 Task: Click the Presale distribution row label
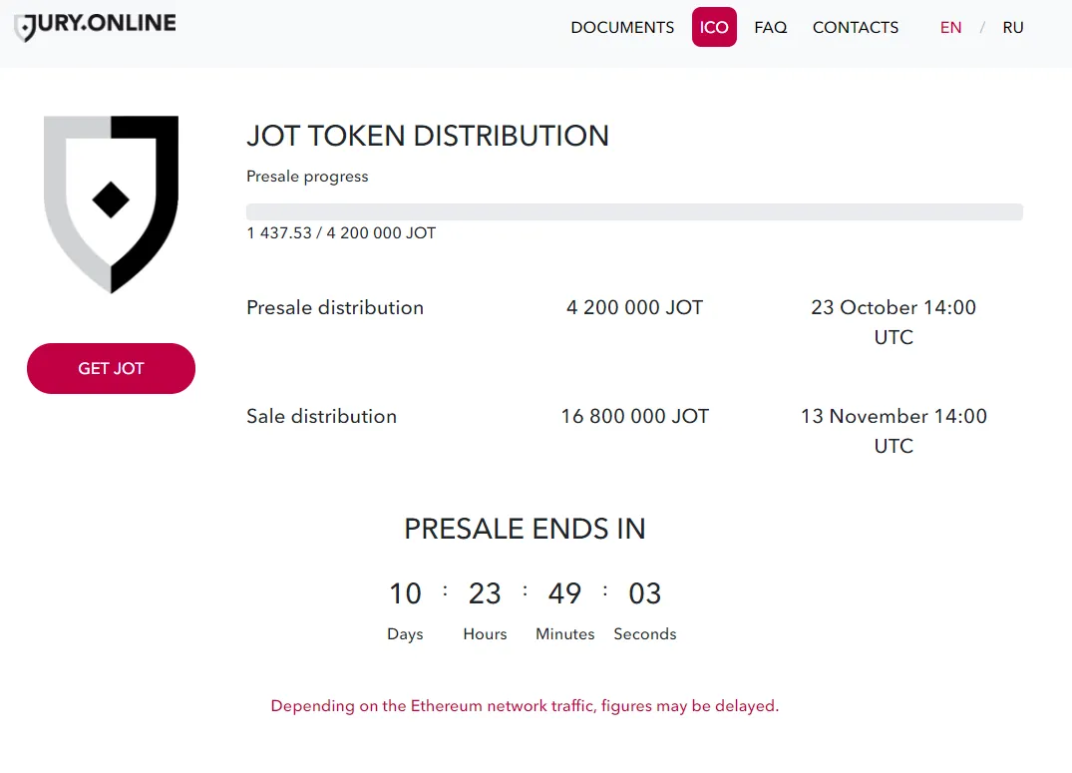point(335,308)
